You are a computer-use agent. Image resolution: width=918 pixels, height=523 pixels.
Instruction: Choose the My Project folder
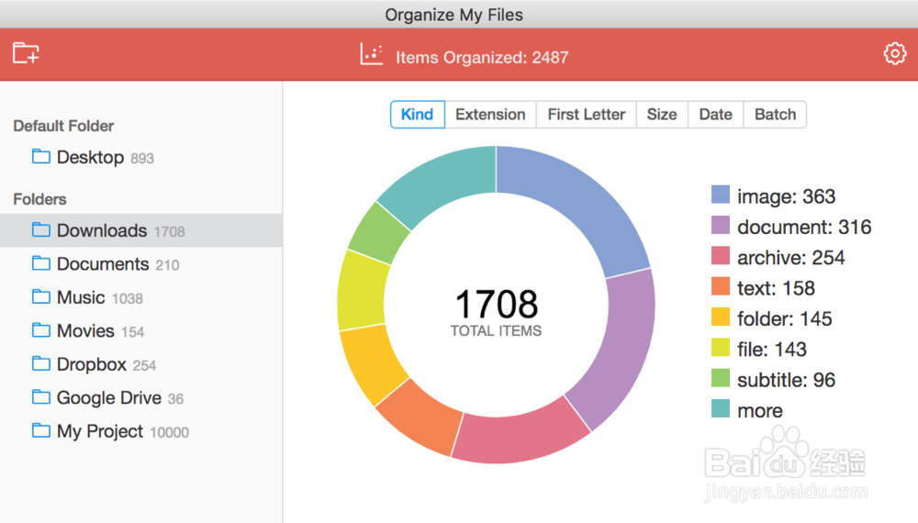click(x=141, y=431)
